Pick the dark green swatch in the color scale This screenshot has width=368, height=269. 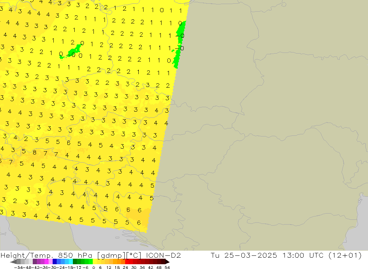75,262
